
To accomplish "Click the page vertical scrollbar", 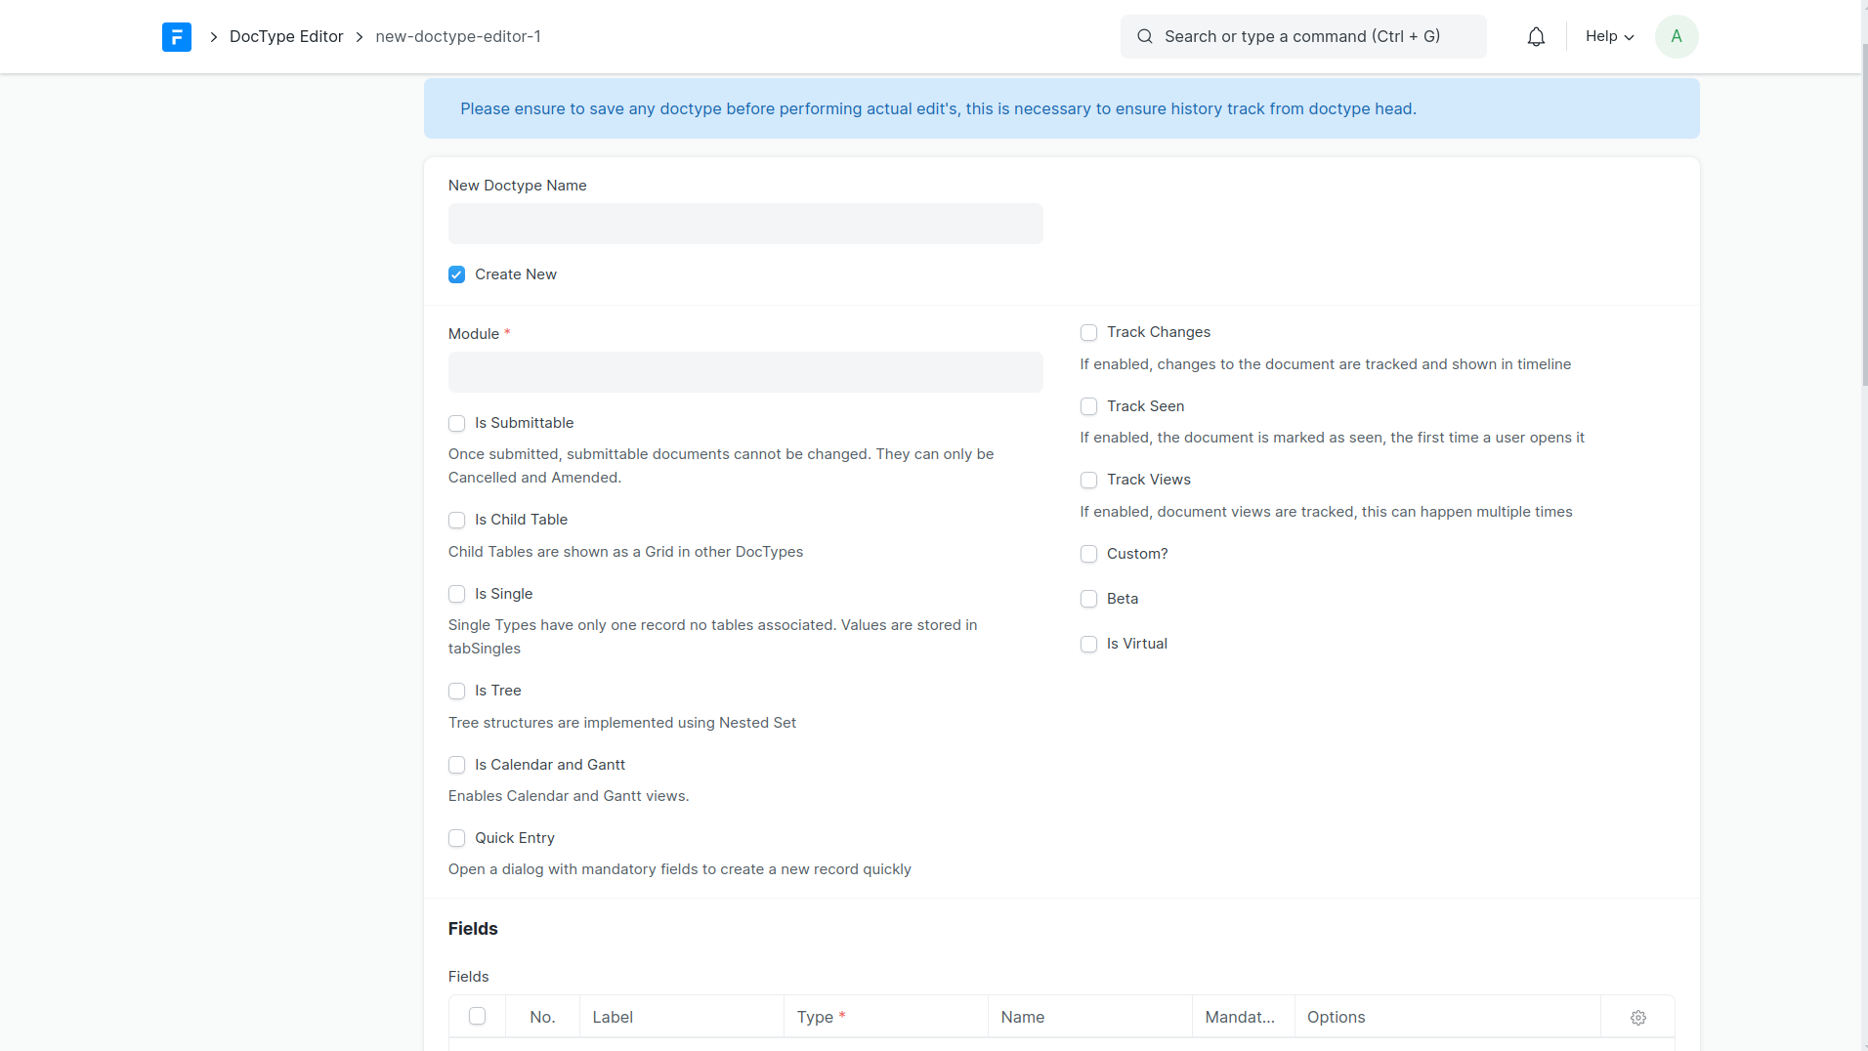I will pyautogui.click(x=1864, y=215).
